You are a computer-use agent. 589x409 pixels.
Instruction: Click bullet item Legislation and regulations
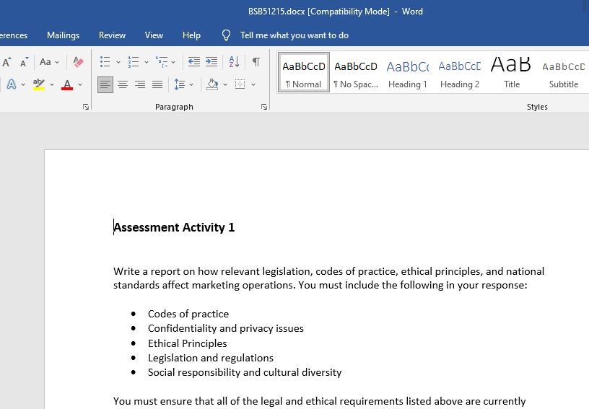click(x=211, y=358)
